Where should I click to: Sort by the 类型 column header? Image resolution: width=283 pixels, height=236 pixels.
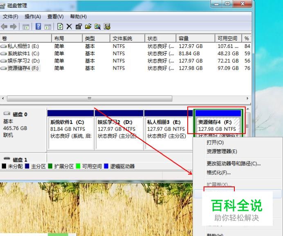point(96,39)
